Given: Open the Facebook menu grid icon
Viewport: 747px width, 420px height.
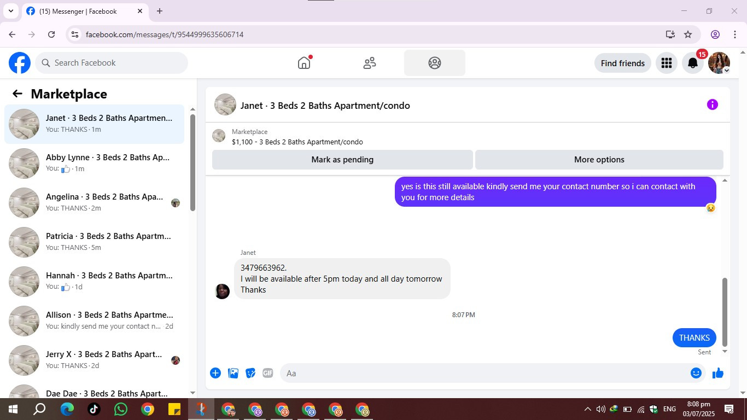Looking at the screenshot, I should [x=666, y=63].
